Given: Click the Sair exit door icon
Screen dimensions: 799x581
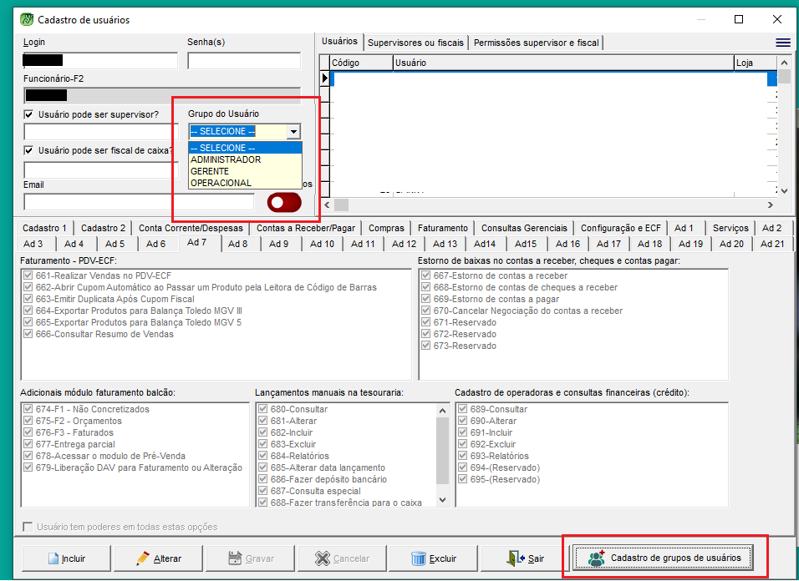Looking at the screenshot, I should coord(514,558).
